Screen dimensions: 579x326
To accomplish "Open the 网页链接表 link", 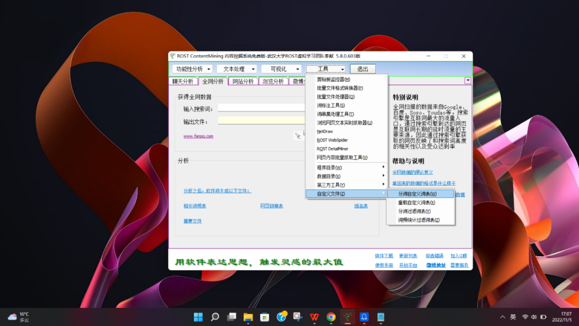I will tap(271, 206).
